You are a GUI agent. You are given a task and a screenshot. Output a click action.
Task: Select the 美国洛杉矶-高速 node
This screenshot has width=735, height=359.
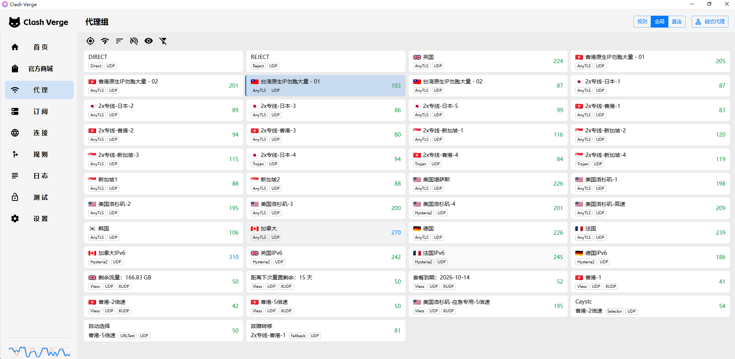tap(650, 208)
